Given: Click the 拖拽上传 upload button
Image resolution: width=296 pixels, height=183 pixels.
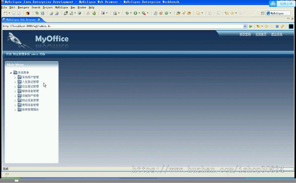Looking at the screenshot, I should 286,4.
